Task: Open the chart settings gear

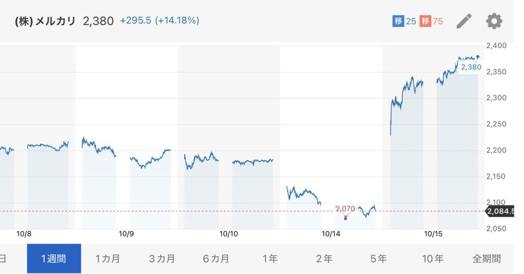Action: [494, 21]
